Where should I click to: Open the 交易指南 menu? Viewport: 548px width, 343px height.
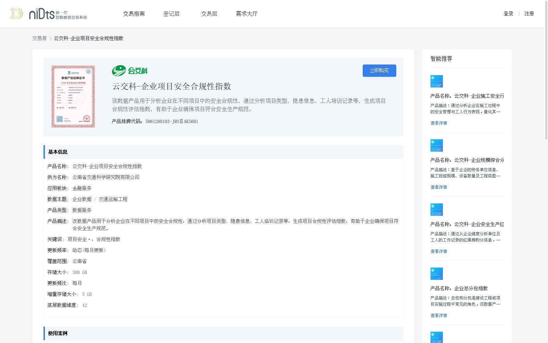point(134,14)
